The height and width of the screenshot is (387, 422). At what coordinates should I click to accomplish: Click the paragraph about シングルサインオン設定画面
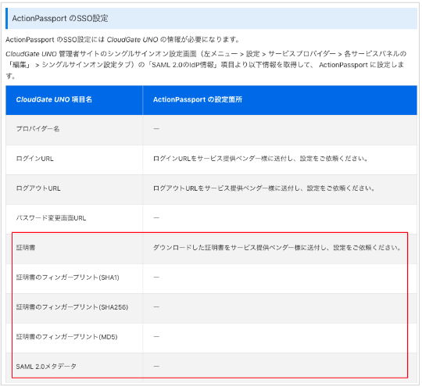pos(206,65)
